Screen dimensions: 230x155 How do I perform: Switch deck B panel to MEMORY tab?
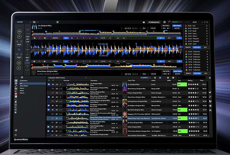click(x=189, y=73)
